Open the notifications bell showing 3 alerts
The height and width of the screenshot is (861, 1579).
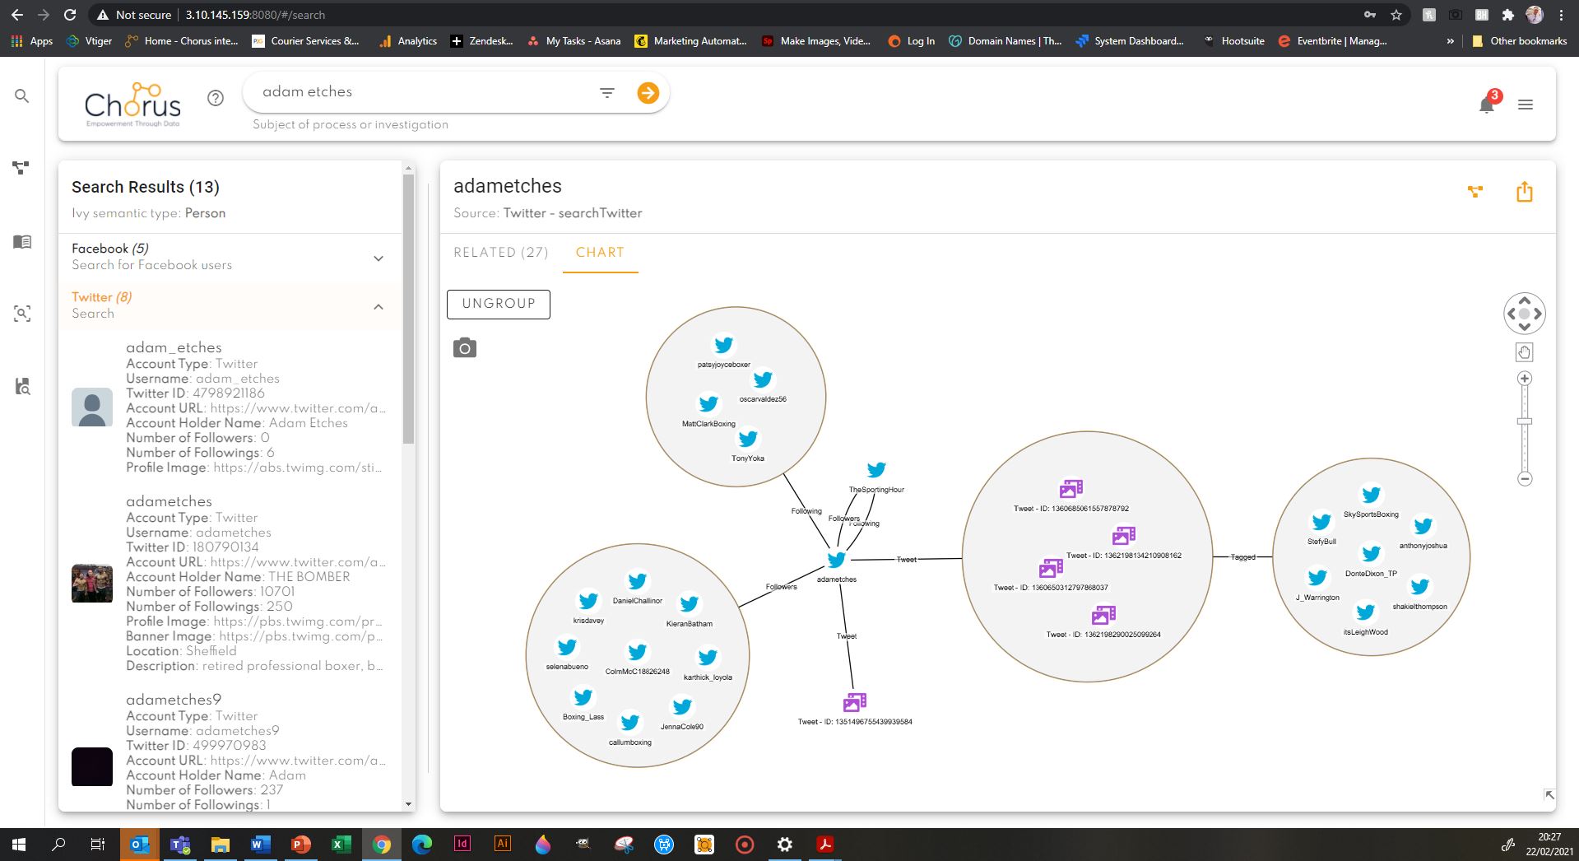coord(1487,105)
